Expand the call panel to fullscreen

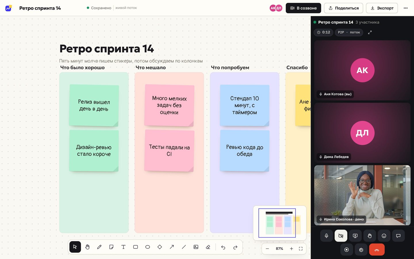coord(370,32)
